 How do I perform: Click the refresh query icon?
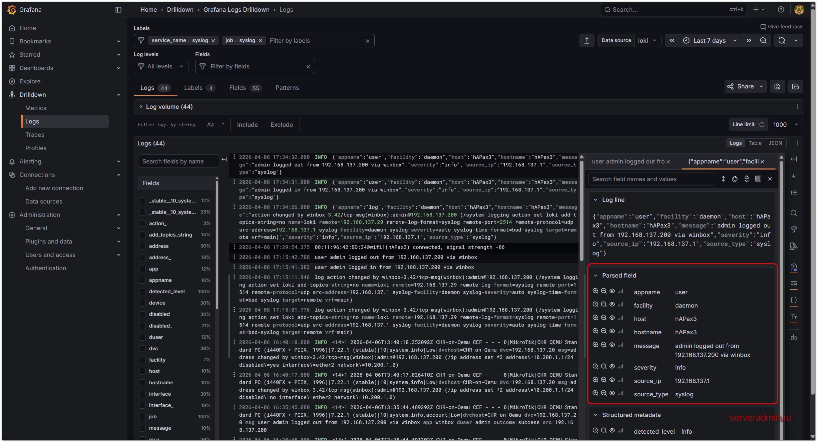pos(781,41)
